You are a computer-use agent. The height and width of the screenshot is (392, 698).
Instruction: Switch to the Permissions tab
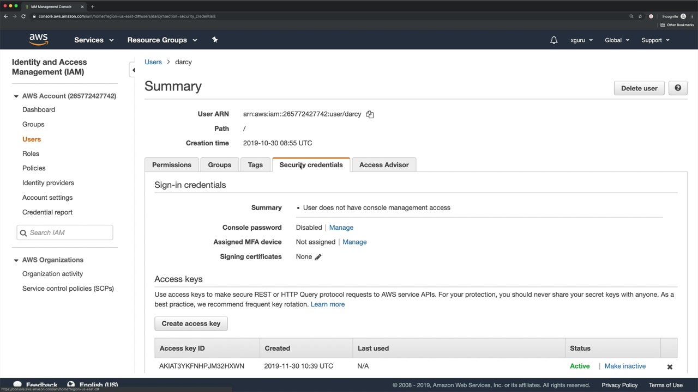click(172, 165)
